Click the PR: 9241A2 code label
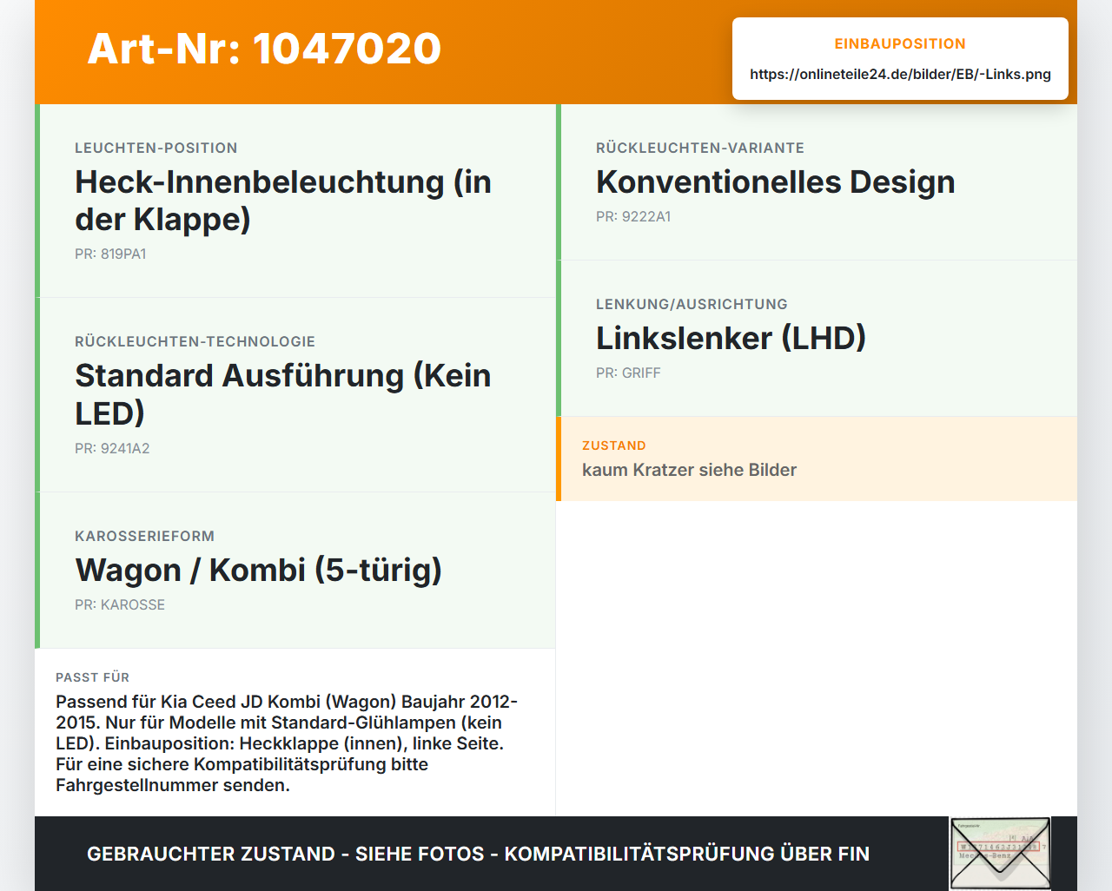1112x891 pixels. coord(112,449)
